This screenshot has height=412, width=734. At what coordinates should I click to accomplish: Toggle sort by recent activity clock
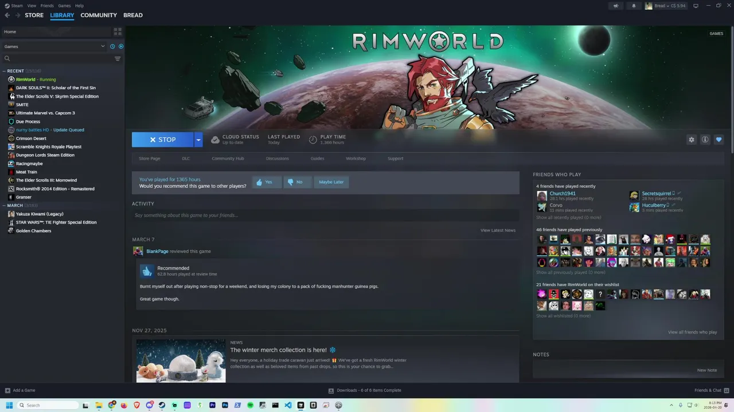112,46
